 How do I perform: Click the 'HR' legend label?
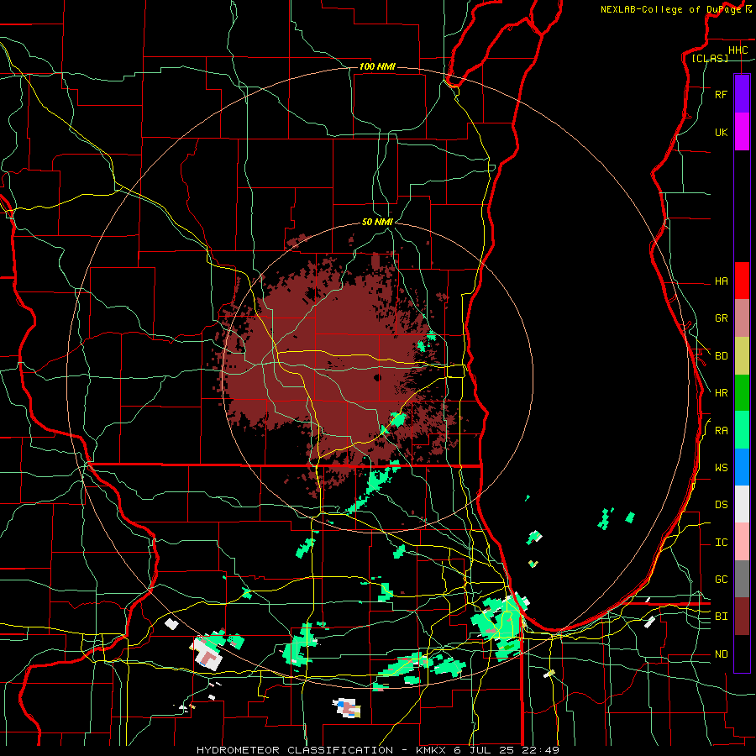(x=721, y=393)
